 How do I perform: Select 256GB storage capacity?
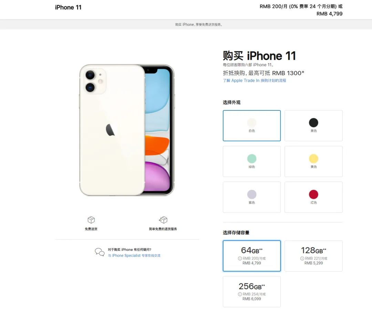tap(252, 292)
